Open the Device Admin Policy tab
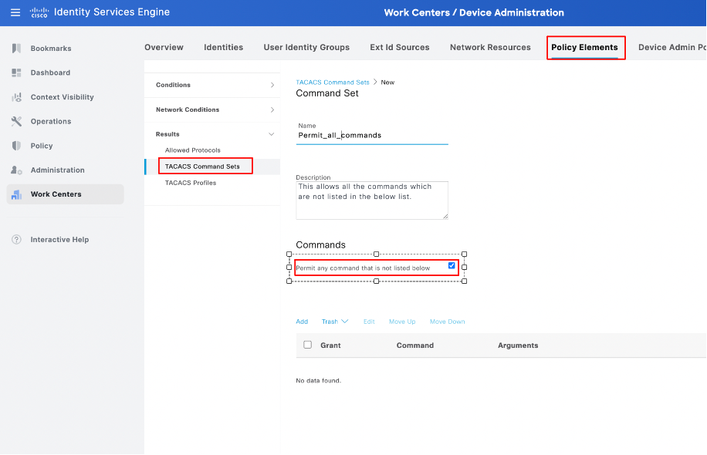 (x=672, y=47)
